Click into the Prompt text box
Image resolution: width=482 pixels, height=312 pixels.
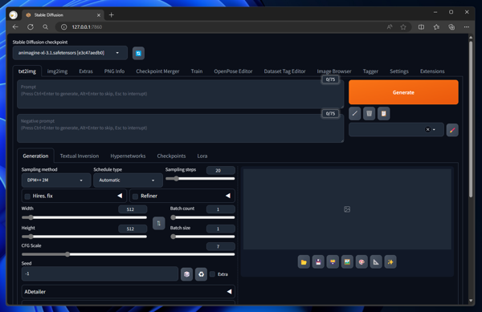click(181, 94)
